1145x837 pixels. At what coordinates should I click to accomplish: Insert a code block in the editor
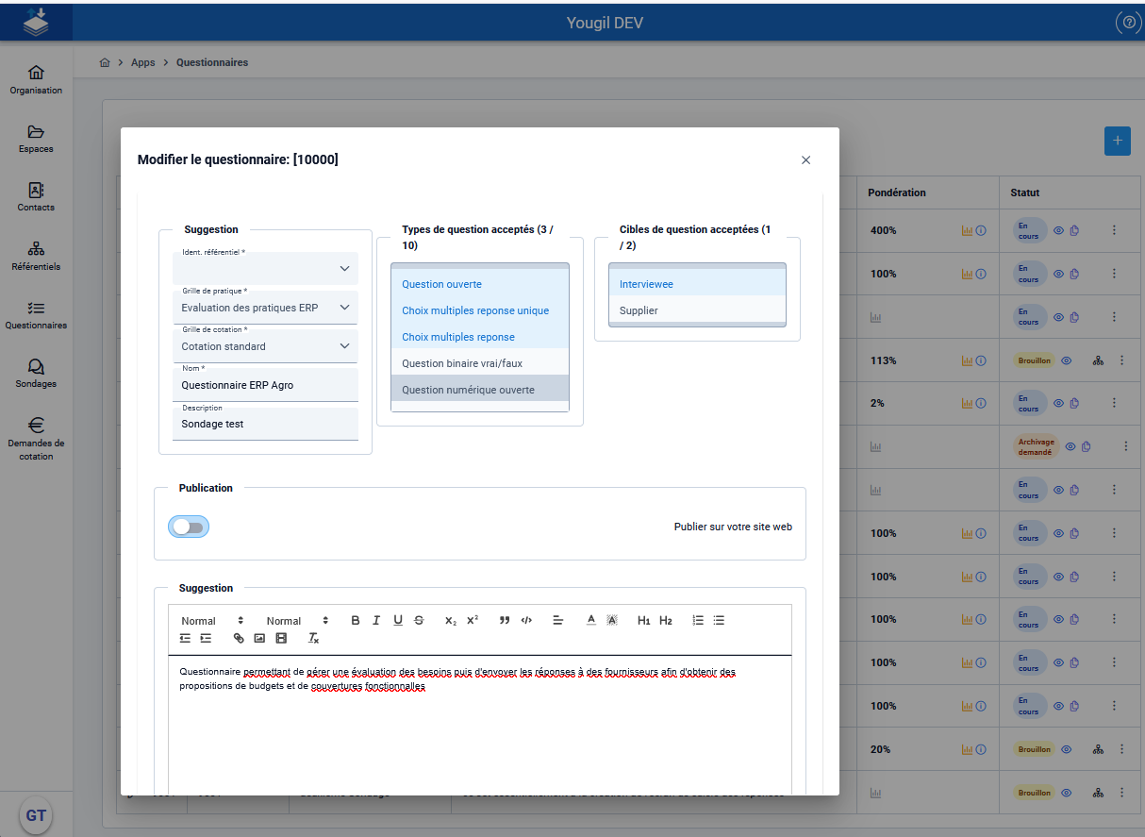click(526, 620)
